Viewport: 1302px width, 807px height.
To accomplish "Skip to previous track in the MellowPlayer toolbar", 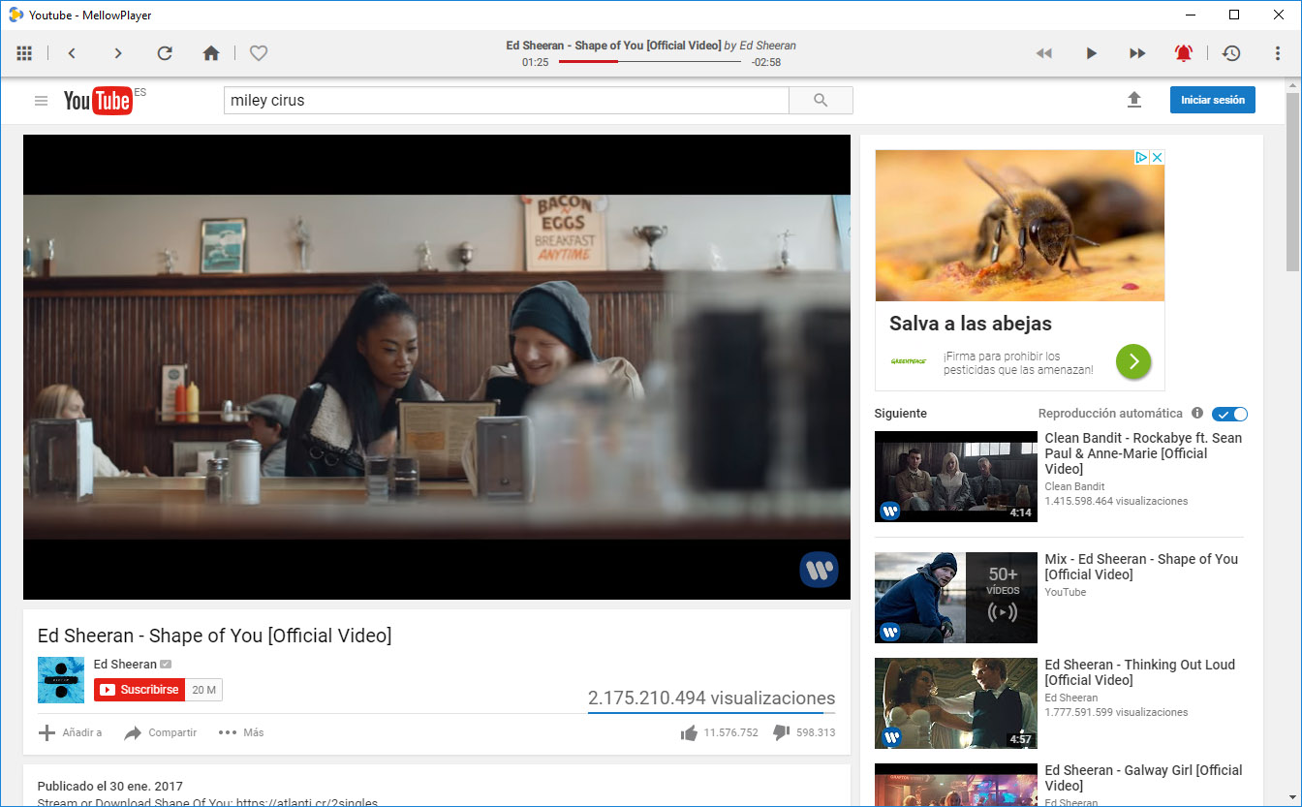I will [x=1043, y=53].
